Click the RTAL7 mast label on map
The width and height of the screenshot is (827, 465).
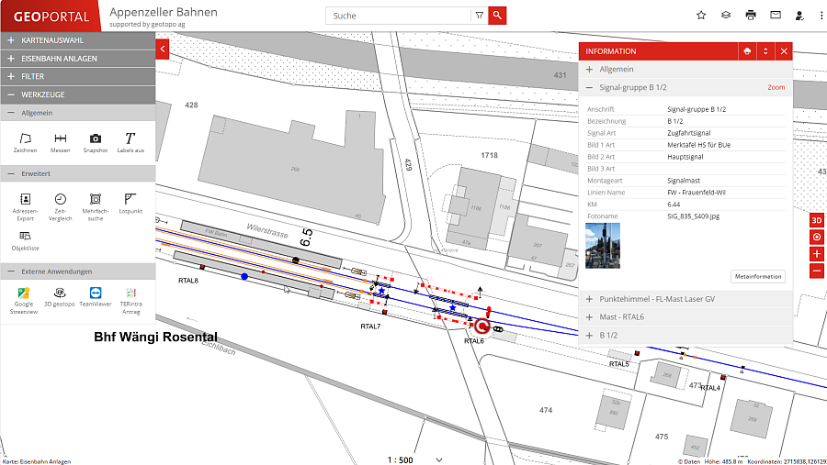[370, 327]
